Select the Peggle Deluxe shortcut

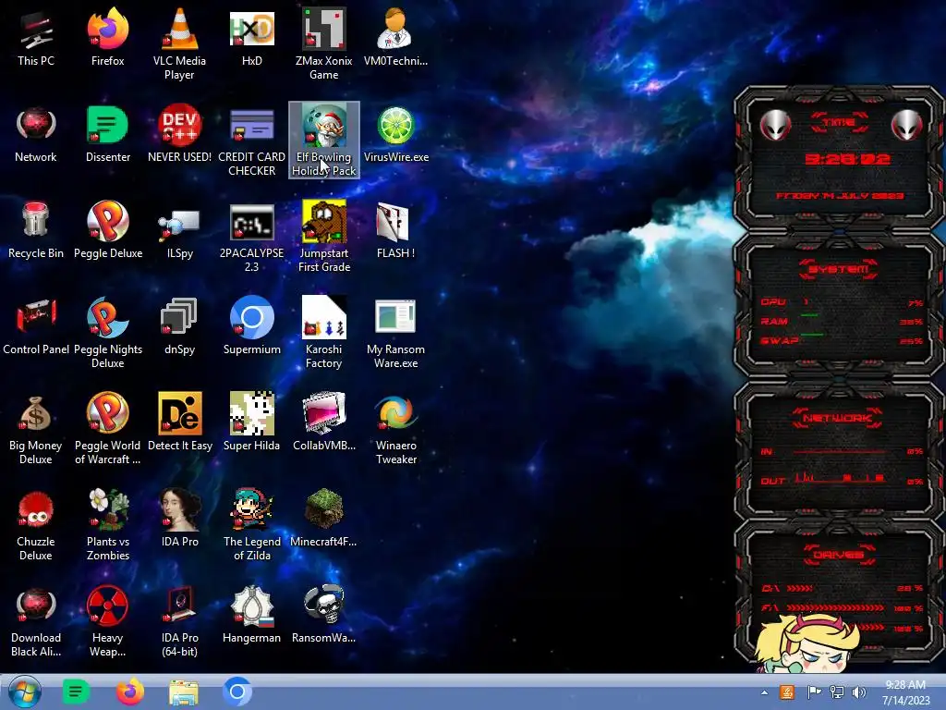click(x=107, y=230)
